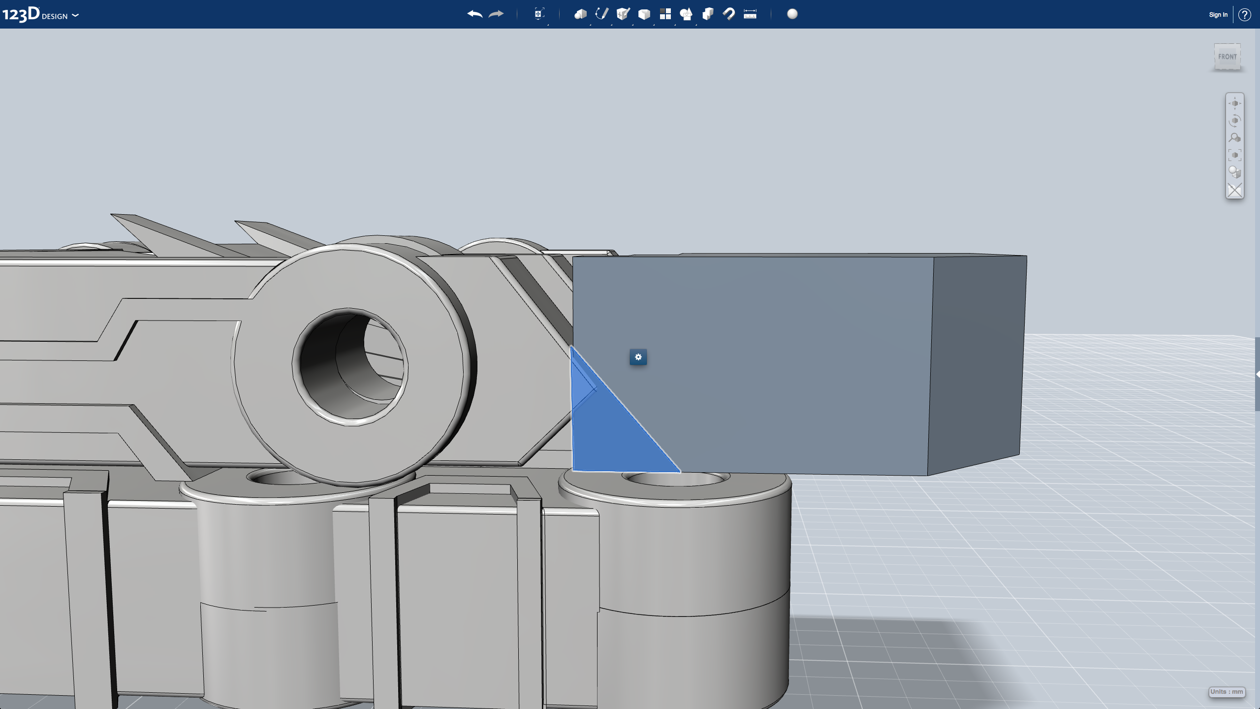
Task: Select the Combine tool
Action: (x=708, y=14)
